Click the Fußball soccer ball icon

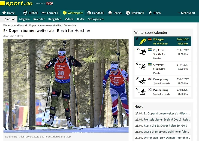click(x=25, y=13)
